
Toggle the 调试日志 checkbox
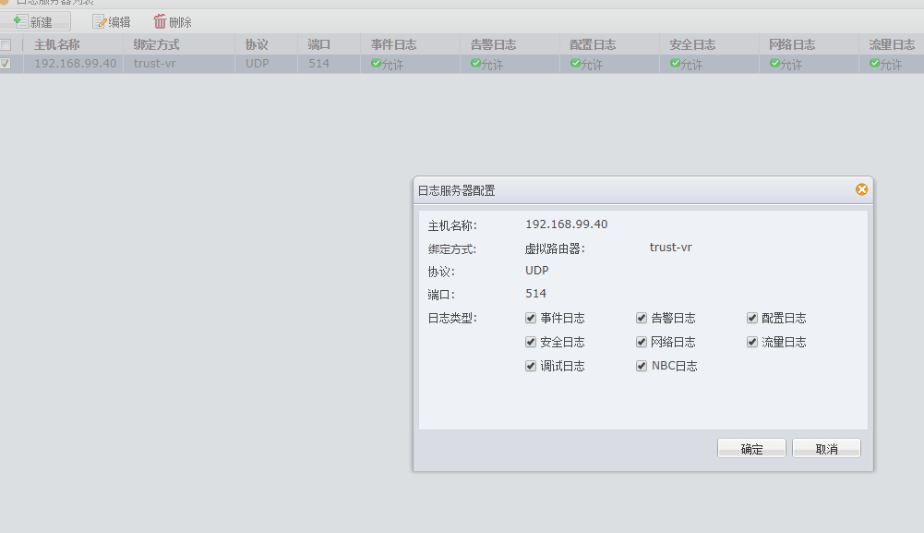(x=531, y=366)
